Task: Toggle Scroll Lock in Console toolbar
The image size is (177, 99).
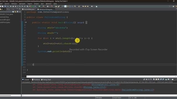Action: (156, 79)
